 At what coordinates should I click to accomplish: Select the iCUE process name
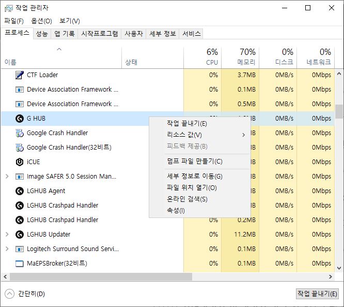[x=34, y=162]
